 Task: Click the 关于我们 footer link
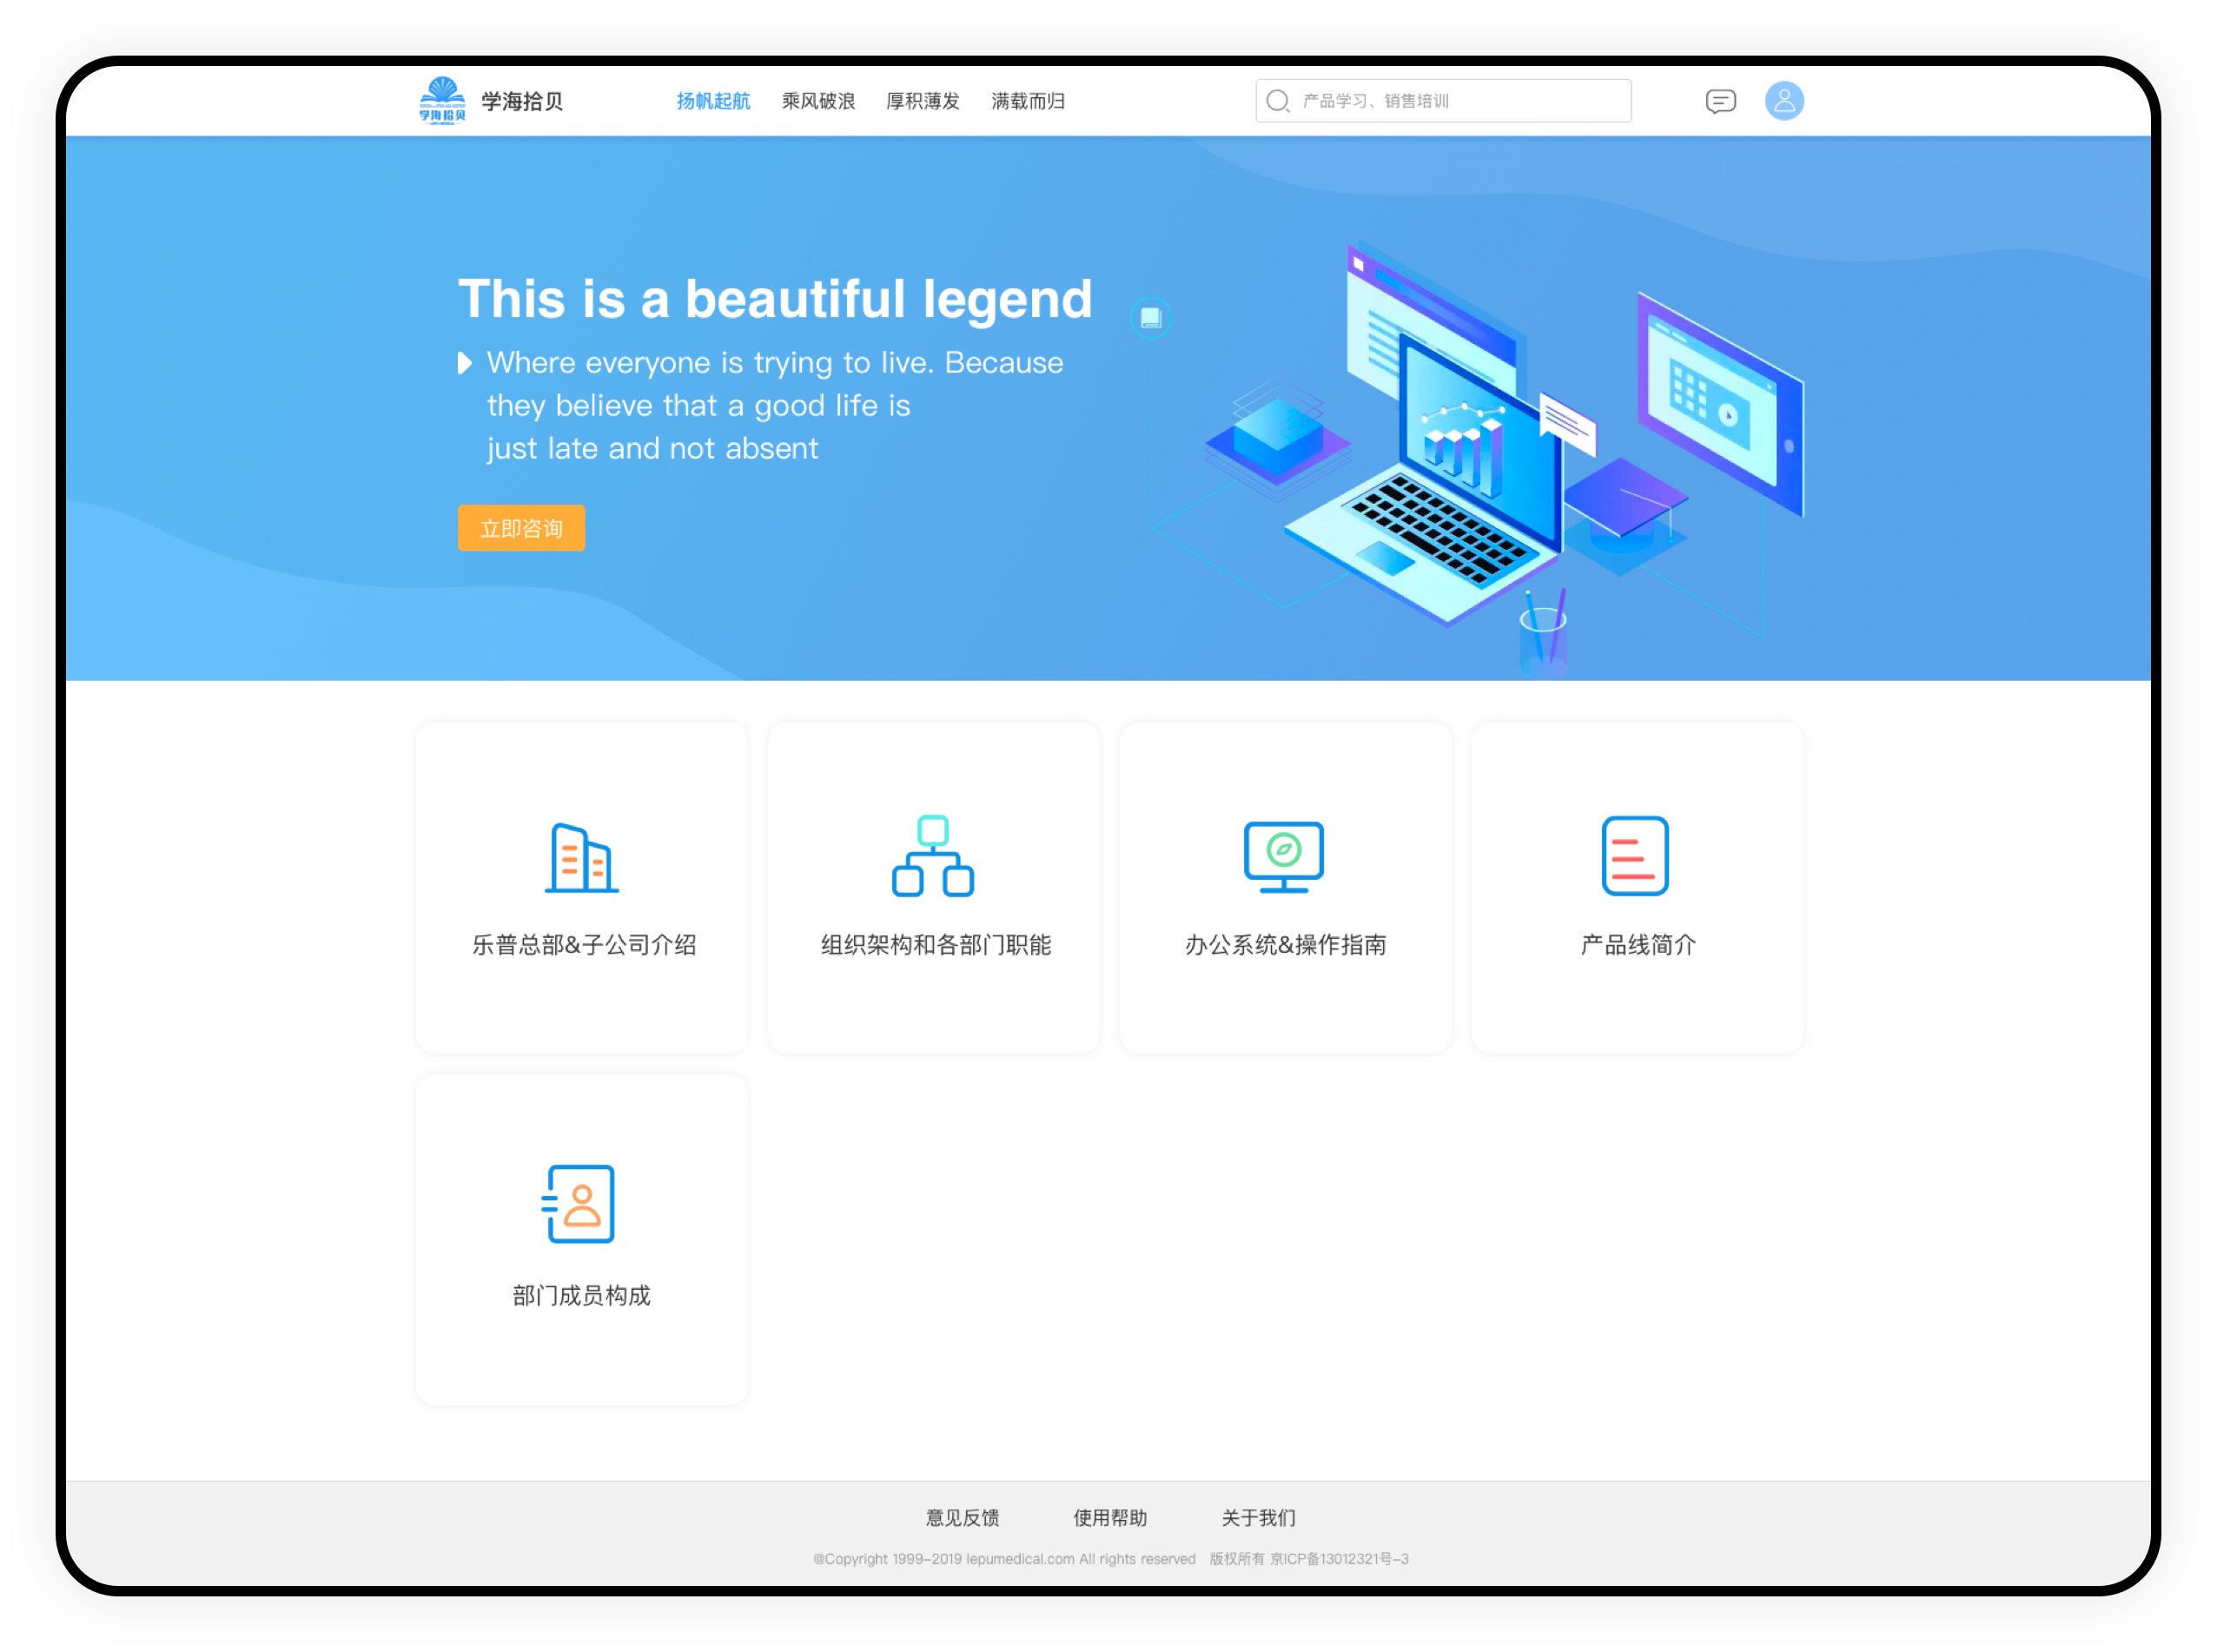pos(1258,1518)
